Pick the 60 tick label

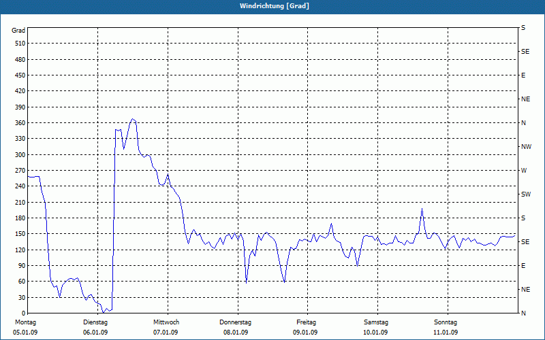(x=22, y=282)
